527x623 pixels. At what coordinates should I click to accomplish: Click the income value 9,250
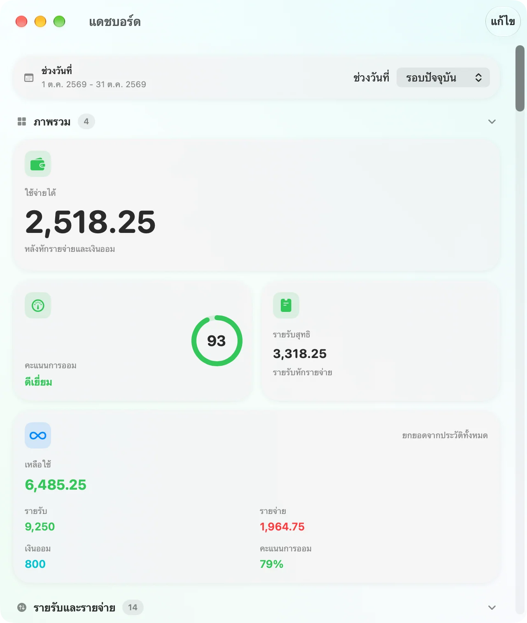(40, 527)
